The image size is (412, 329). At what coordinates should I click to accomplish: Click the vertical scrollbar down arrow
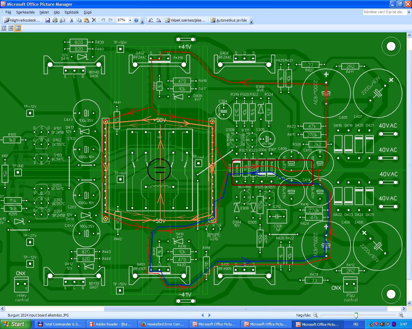[x=409, y=303]
